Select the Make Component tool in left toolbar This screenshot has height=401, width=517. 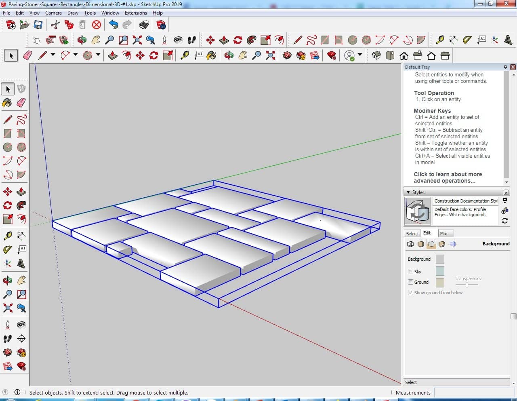(x=21, y=89)
